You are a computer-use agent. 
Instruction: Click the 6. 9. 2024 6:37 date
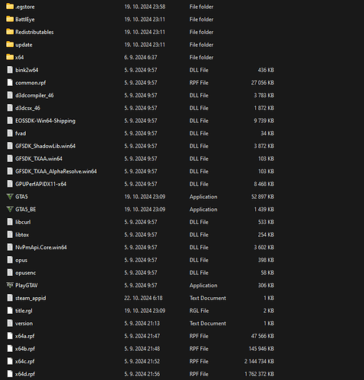point(141,58)
